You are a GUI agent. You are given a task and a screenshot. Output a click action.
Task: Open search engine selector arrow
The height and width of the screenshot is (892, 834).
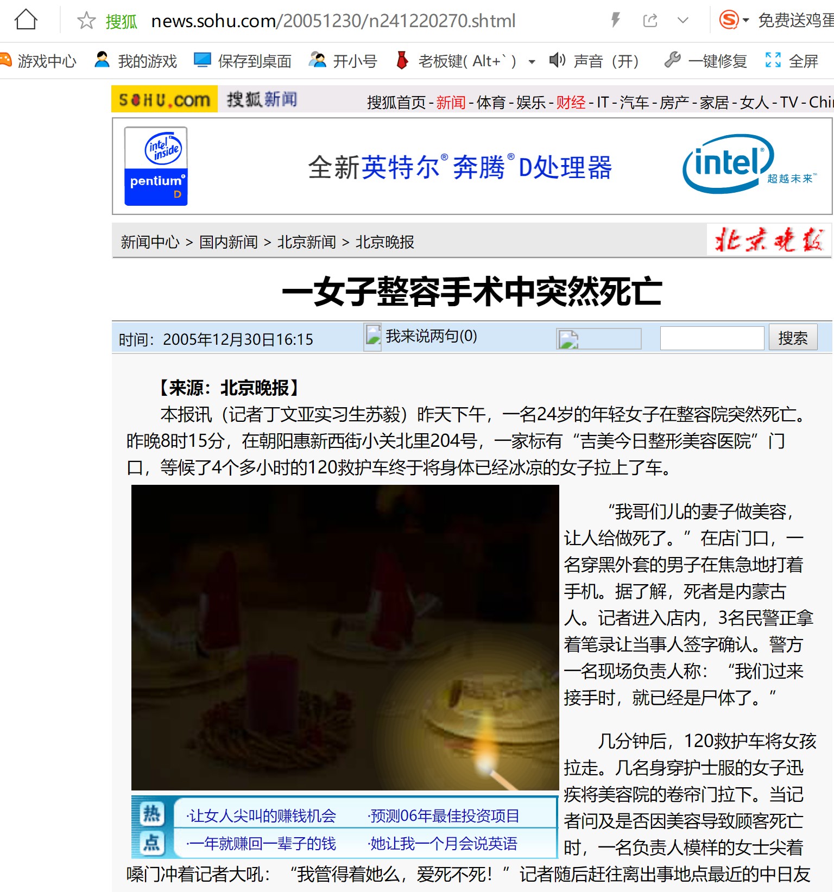(x=746, y=21)
